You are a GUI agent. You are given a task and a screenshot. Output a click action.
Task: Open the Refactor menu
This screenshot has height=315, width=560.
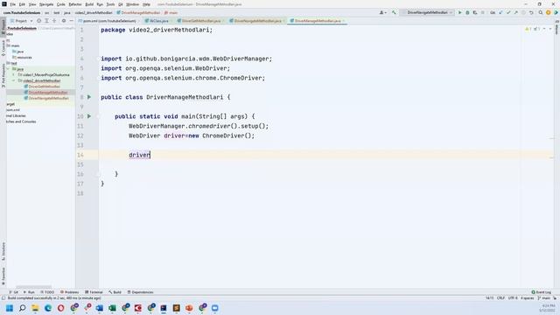(x=75, y=4)
